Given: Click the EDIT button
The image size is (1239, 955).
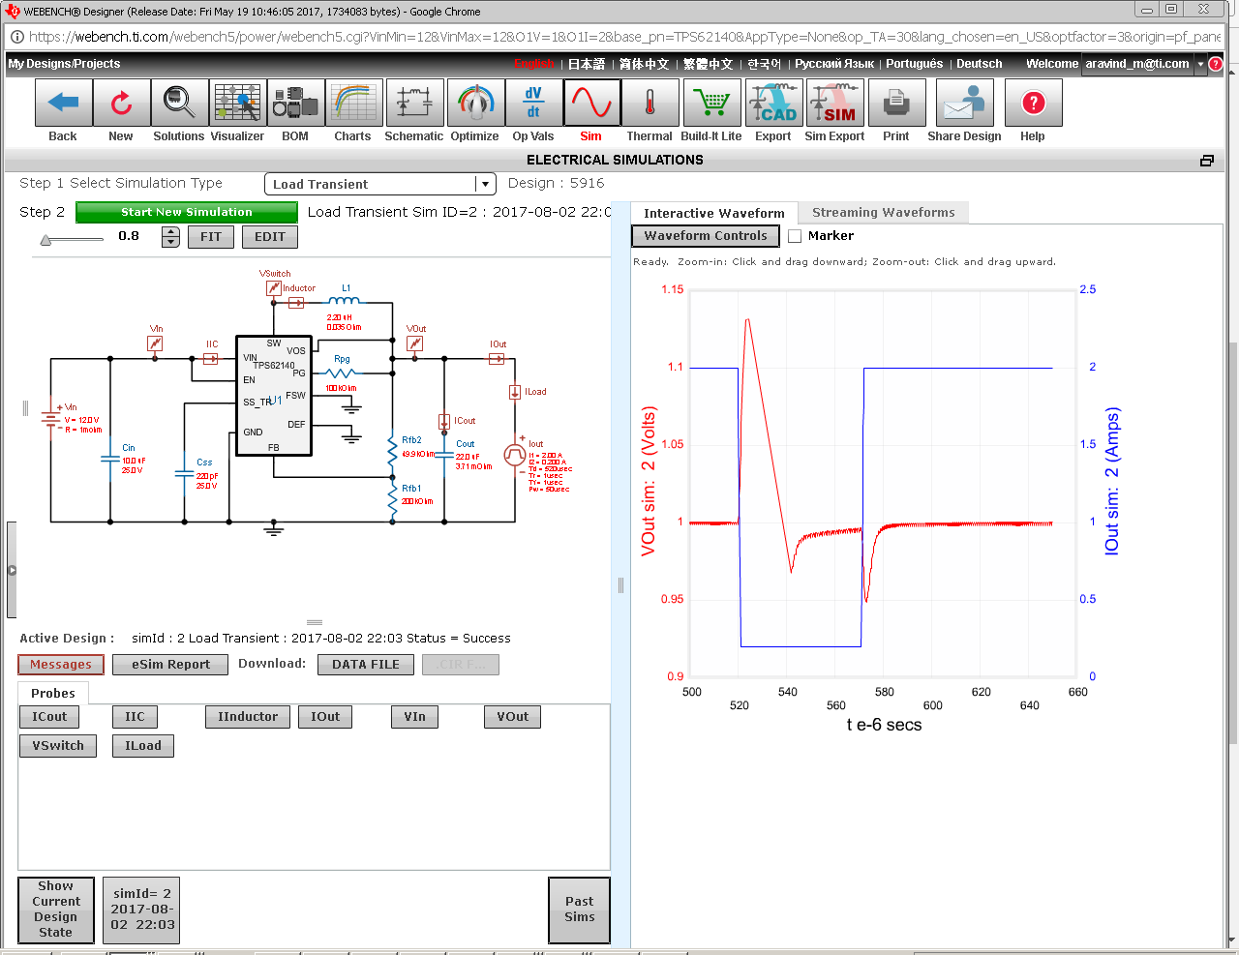Looking at the screenshot, I should pyautogui.click(x=270, y=237).
